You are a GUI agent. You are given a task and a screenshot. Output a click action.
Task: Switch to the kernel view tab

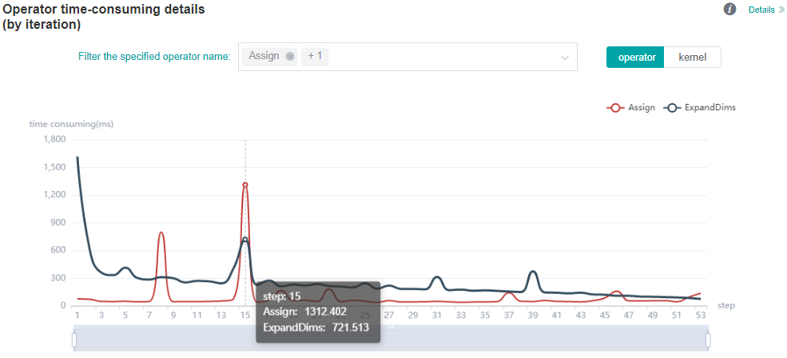click(x=692, y=58)
